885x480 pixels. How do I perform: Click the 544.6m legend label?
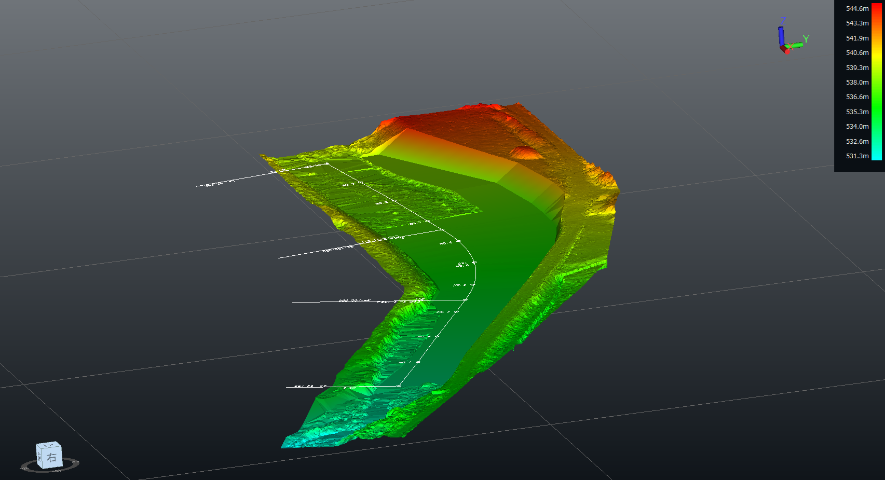(857, 9)
